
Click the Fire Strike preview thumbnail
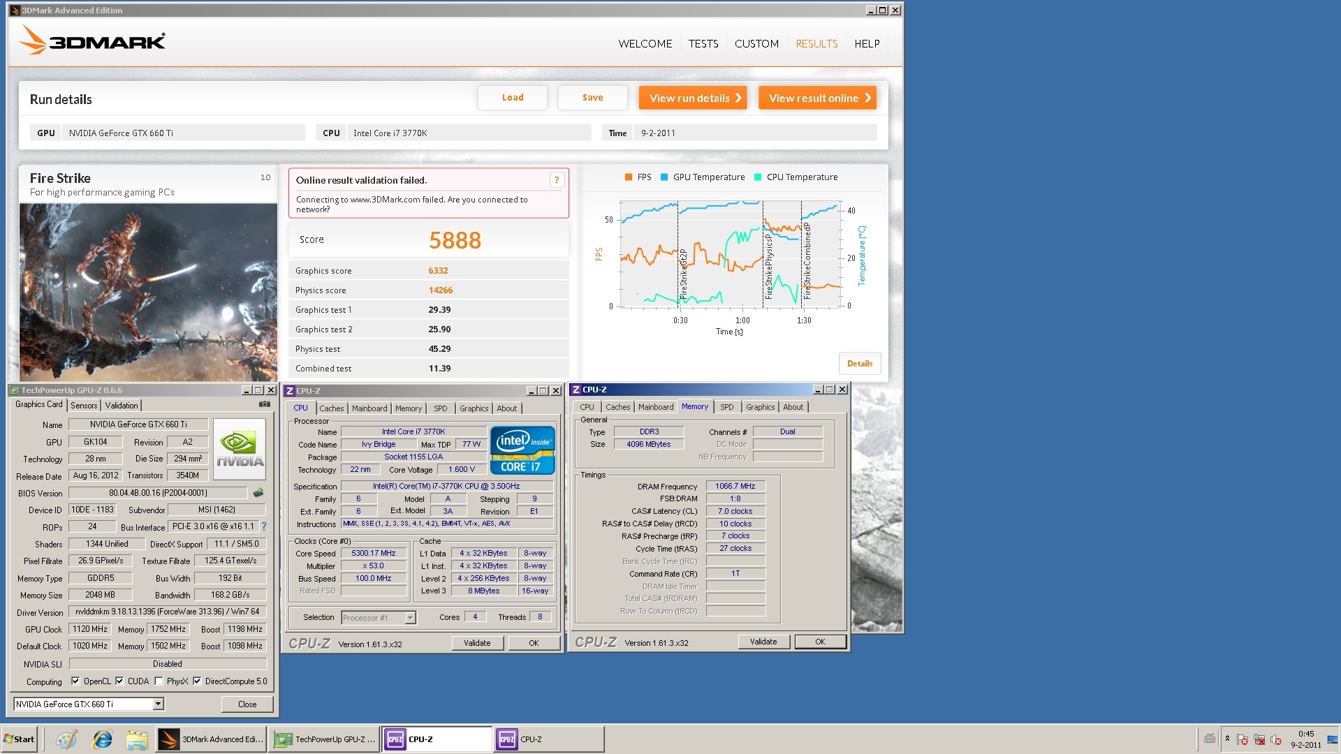(148, 292)
